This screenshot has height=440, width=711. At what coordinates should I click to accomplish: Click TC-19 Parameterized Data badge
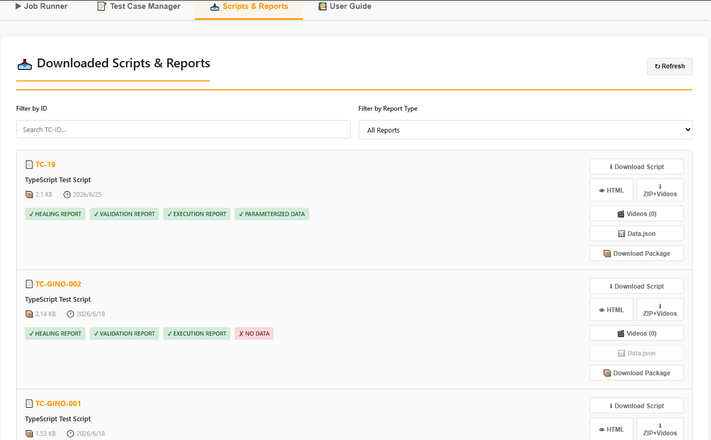click(x=272, y=214)
